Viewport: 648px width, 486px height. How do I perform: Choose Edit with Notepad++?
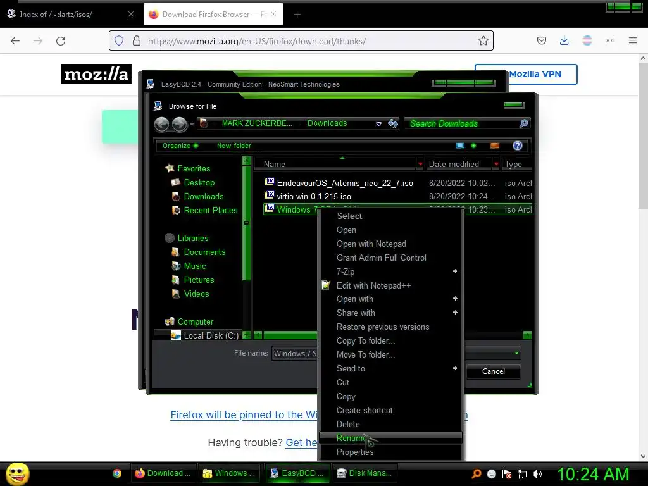[x=390, y=285]
